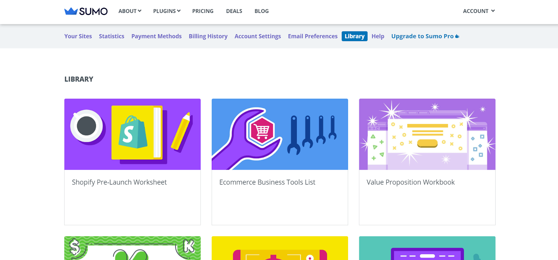Click the Ecommerce Business Tools List title
The width and height of the screenshot is (558, 260).
coord(267,182)
